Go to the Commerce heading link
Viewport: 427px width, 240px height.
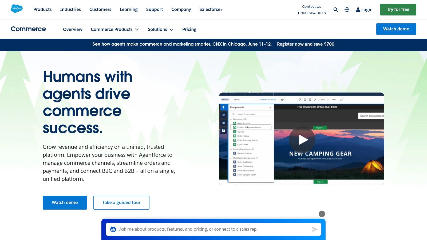28,29
